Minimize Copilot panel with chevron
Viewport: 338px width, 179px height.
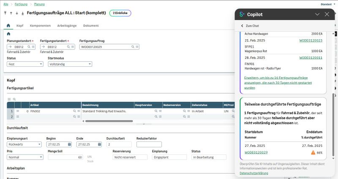[317, 14]
